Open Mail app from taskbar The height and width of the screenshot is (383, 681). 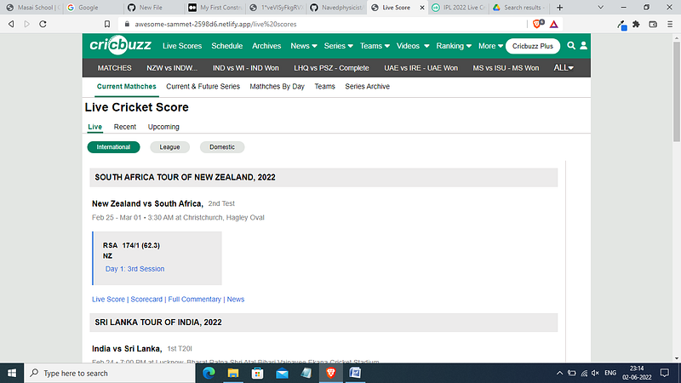click(282, 373)
